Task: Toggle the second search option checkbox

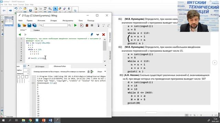Action: [x=22, y=77]
